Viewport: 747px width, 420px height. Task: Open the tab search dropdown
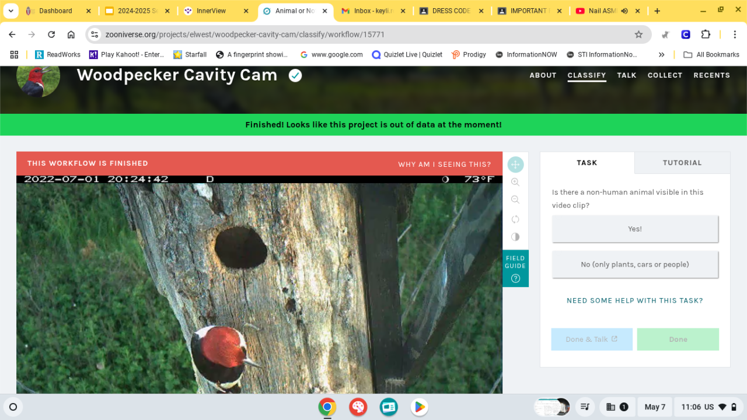click(x=11, y=10)
